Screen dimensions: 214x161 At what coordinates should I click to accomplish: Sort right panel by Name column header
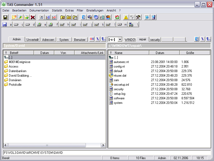129,53
